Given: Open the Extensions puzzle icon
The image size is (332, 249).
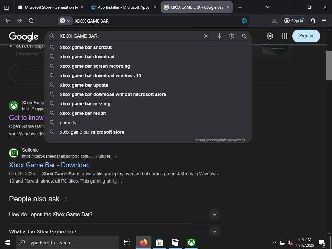Looking at the screenshot, I should 313,21.
